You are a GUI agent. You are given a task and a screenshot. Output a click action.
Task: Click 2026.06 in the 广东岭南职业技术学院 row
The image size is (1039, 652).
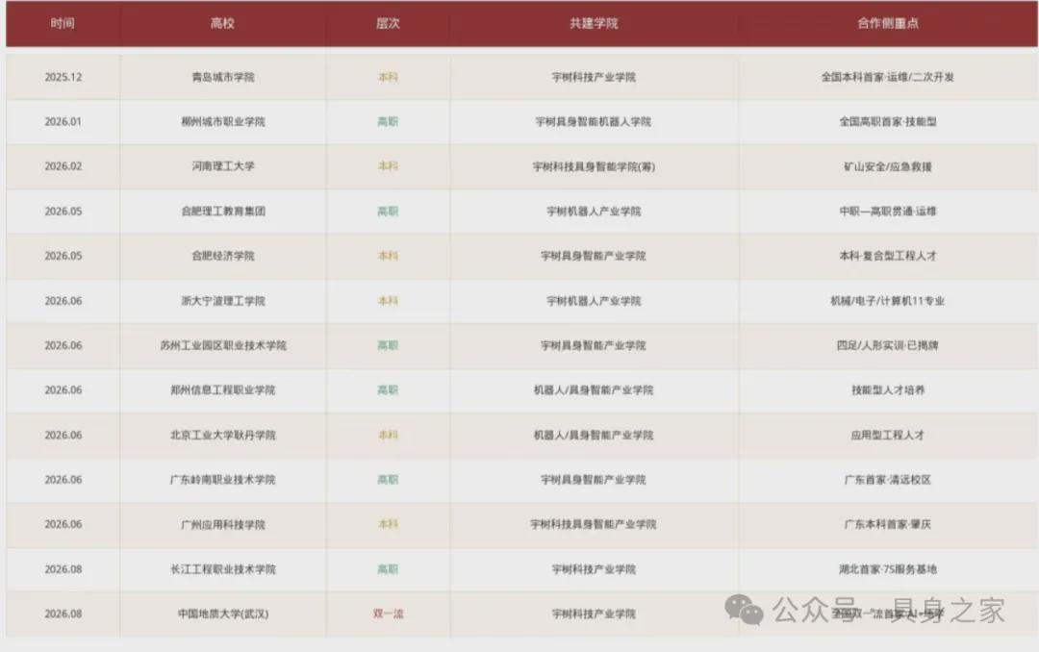63,480
